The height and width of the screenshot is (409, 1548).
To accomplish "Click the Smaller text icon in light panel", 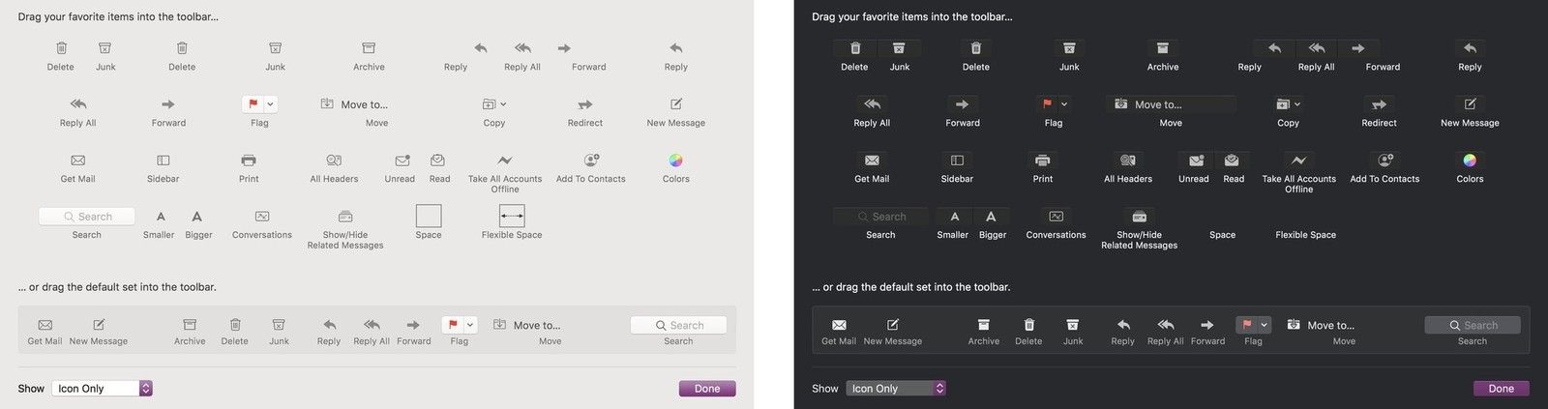I will (160, 217).
